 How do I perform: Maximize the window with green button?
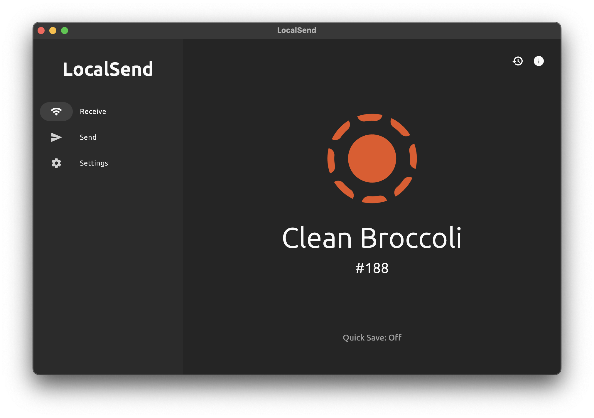[x=65, y=31]
